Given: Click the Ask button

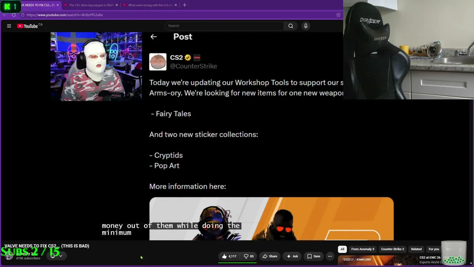Looking at the screenshot, I should coord(292,256).
